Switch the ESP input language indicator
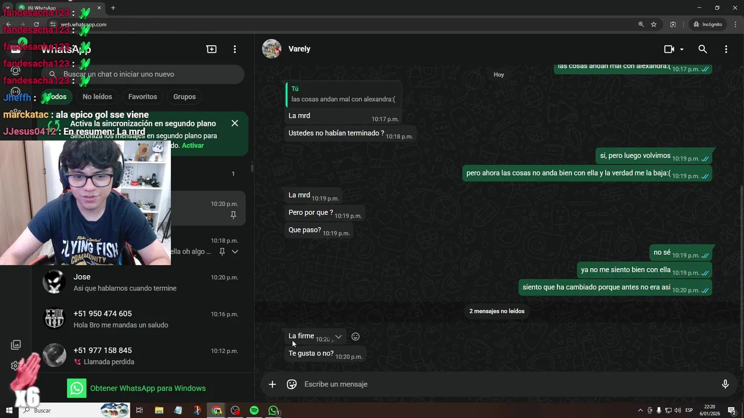This screenshot has height=418, width=744. [689, 410]
